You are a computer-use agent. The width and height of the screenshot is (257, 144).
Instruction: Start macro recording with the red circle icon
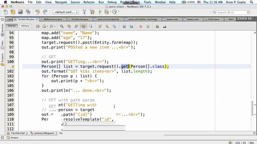(141, 26)
